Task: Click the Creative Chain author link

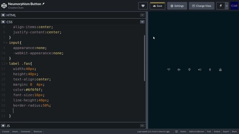Action: coord(16,8)
